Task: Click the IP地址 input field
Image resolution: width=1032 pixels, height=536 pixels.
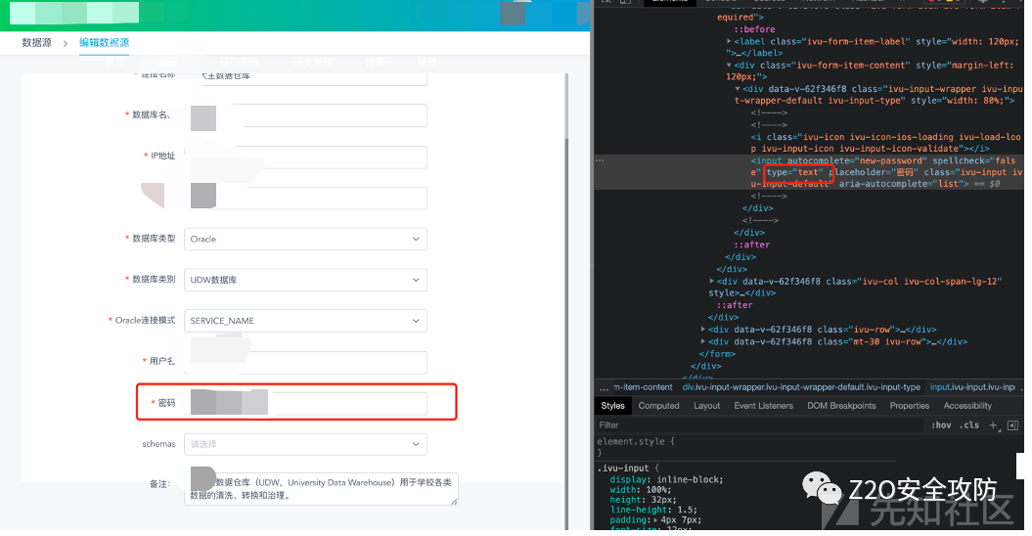Action: (305, 156)
